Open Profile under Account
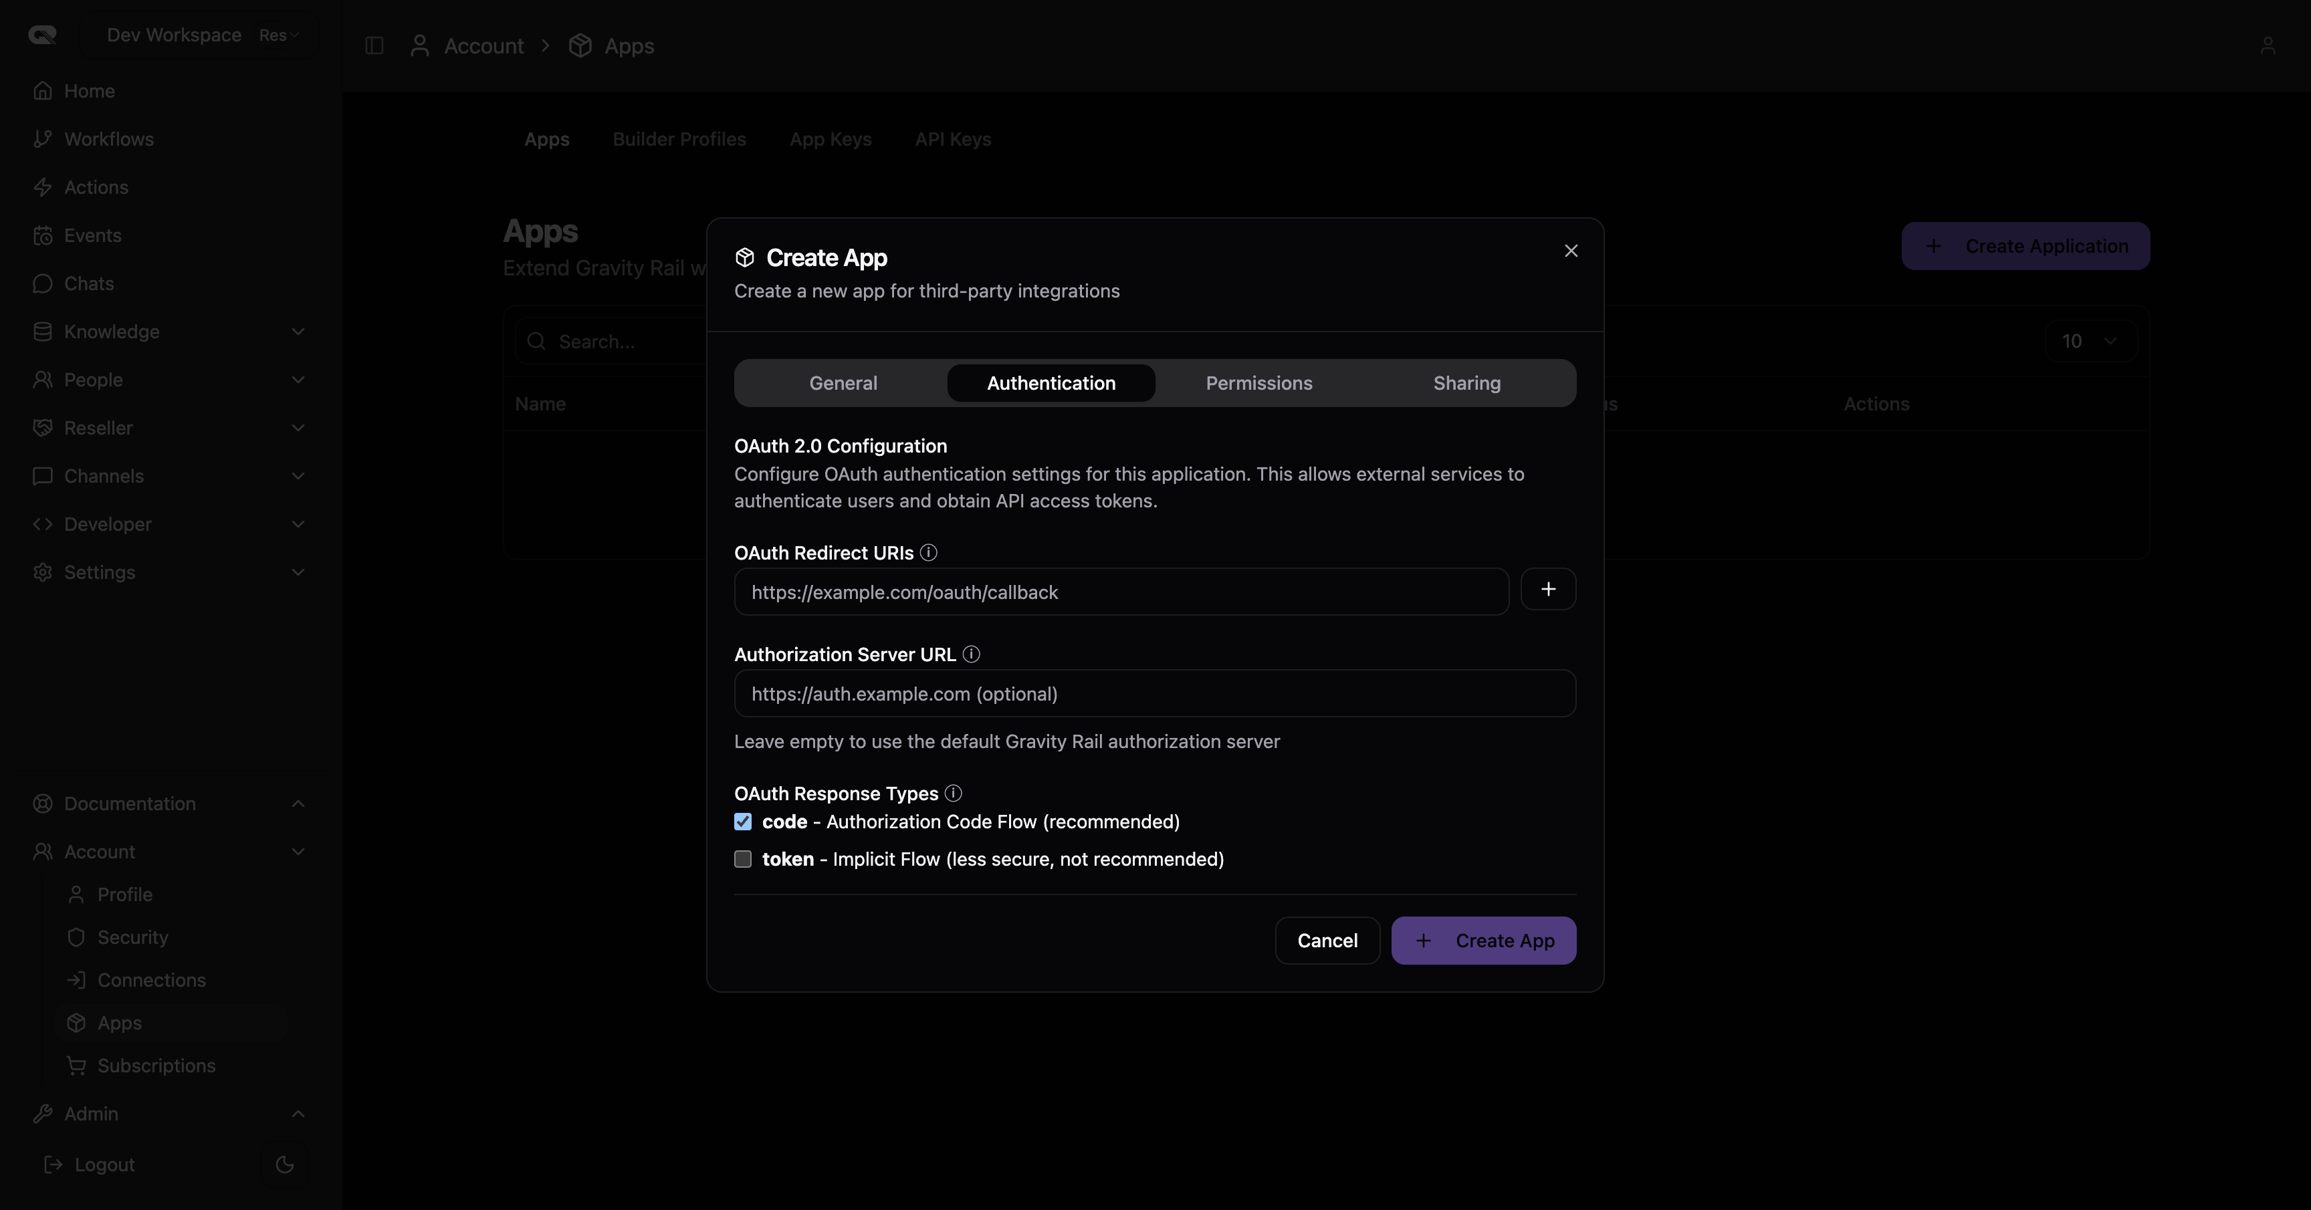The height and width of the screenshot is (1210, 2311). [124, 894]
